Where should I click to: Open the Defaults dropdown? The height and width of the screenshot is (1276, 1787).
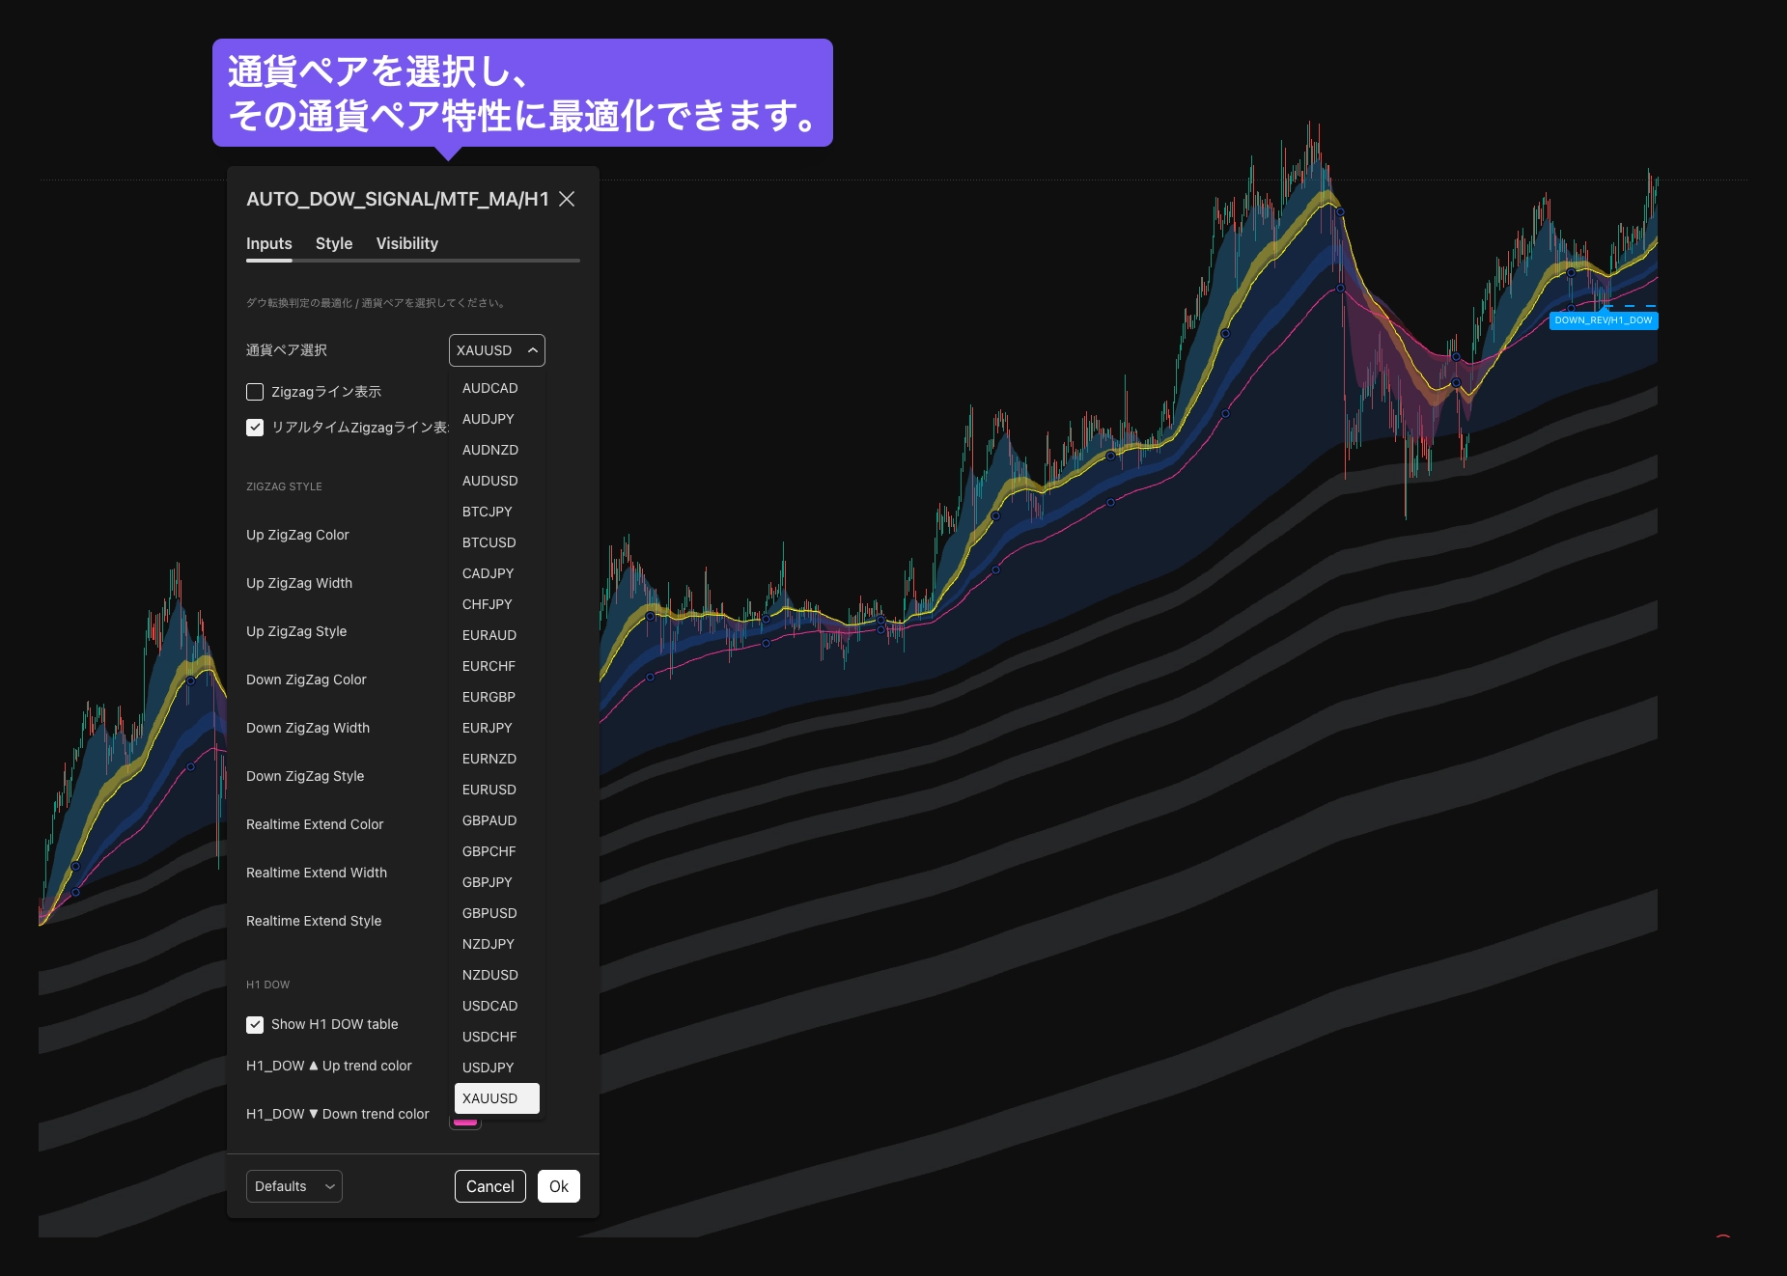click(x=294, y=1186)
